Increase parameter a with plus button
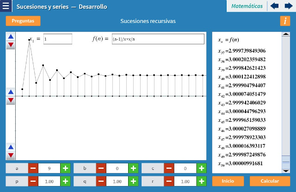This screenshot has height=192, width=296. (65, 168)
